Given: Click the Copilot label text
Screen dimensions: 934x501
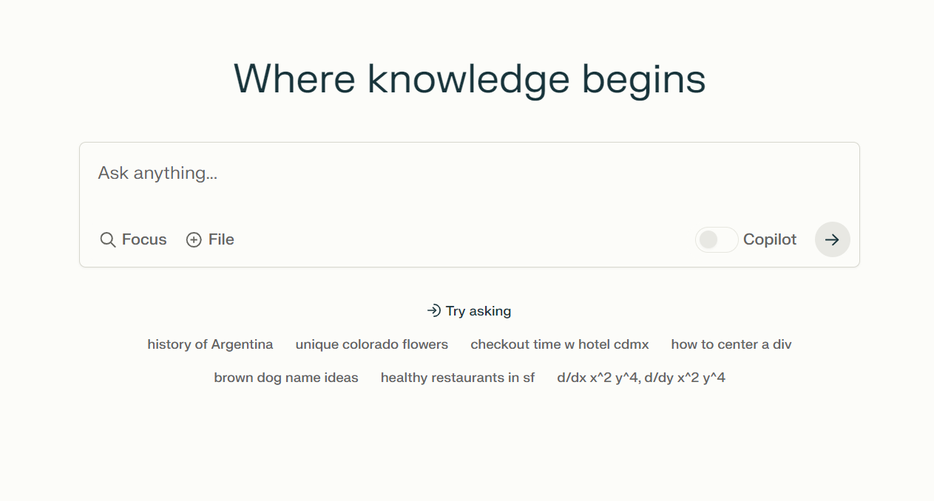Looking at the screenshot, I should point(770,239).
